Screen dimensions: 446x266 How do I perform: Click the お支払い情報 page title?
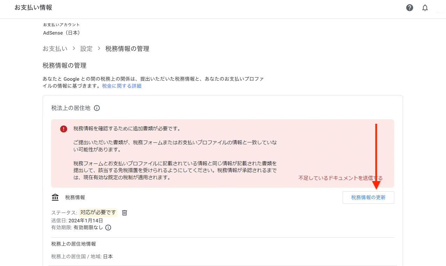33,7
